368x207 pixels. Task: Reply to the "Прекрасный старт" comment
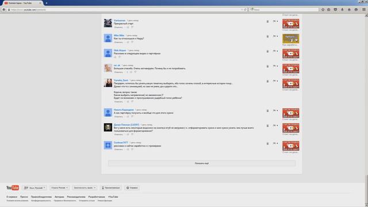tap(118, 27)
